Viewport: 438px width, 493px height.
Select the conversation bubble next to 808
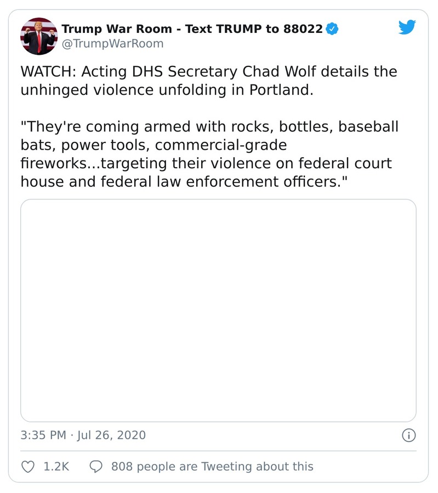tap(97, 466)
